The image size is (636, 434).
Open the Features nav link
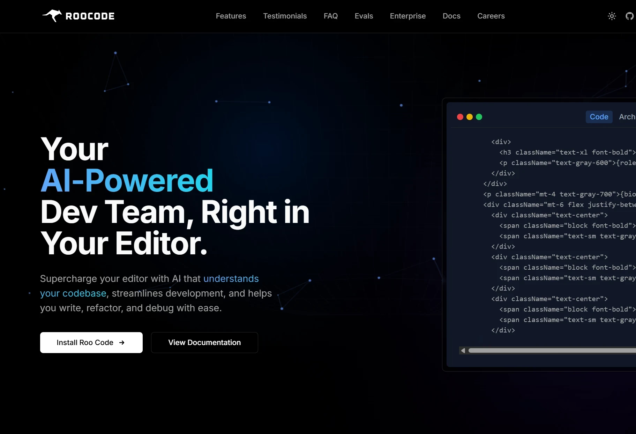pos(231,16)
